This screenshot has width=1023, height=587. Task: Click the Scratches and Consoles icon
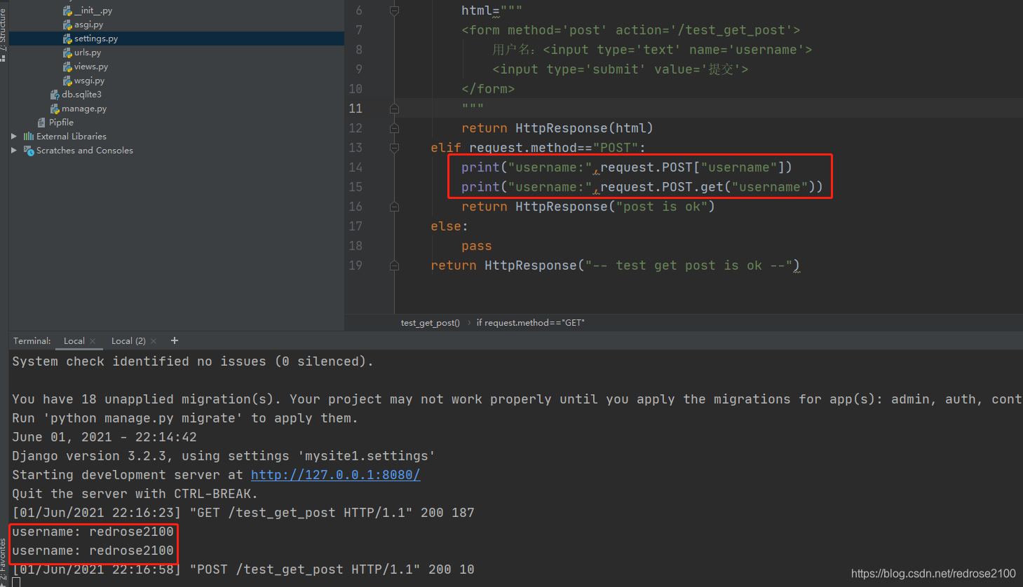(x=29, y=151)
